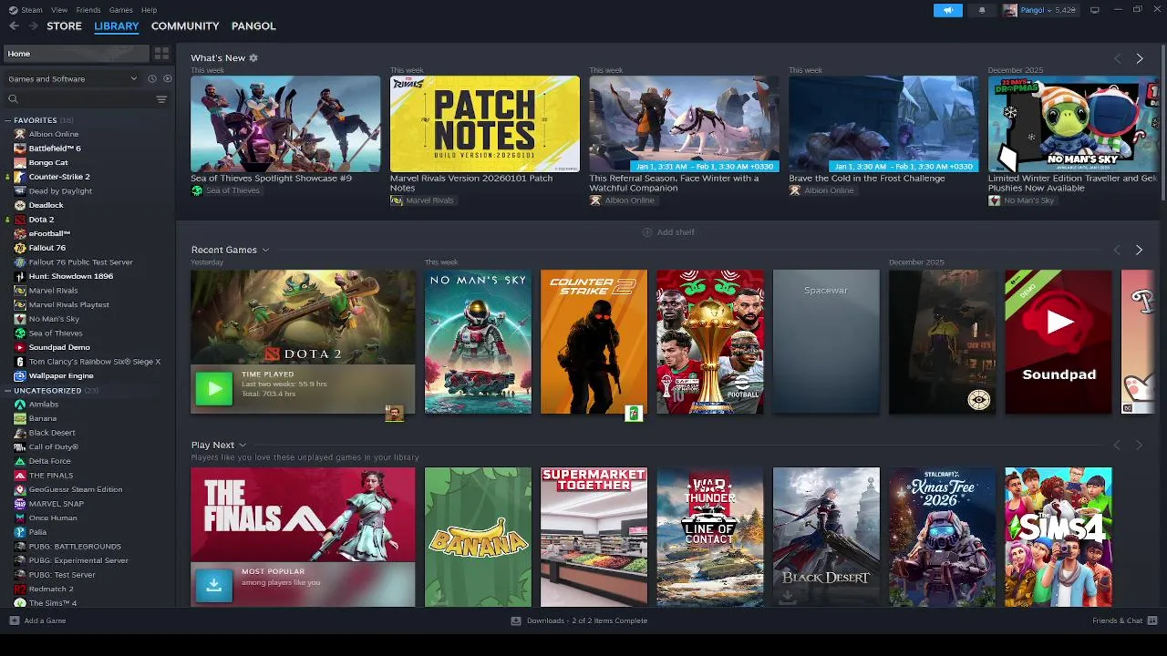Click the Steam logo menu icon
The height and width of the screenshot is (656, 1167).
[13, 10]
